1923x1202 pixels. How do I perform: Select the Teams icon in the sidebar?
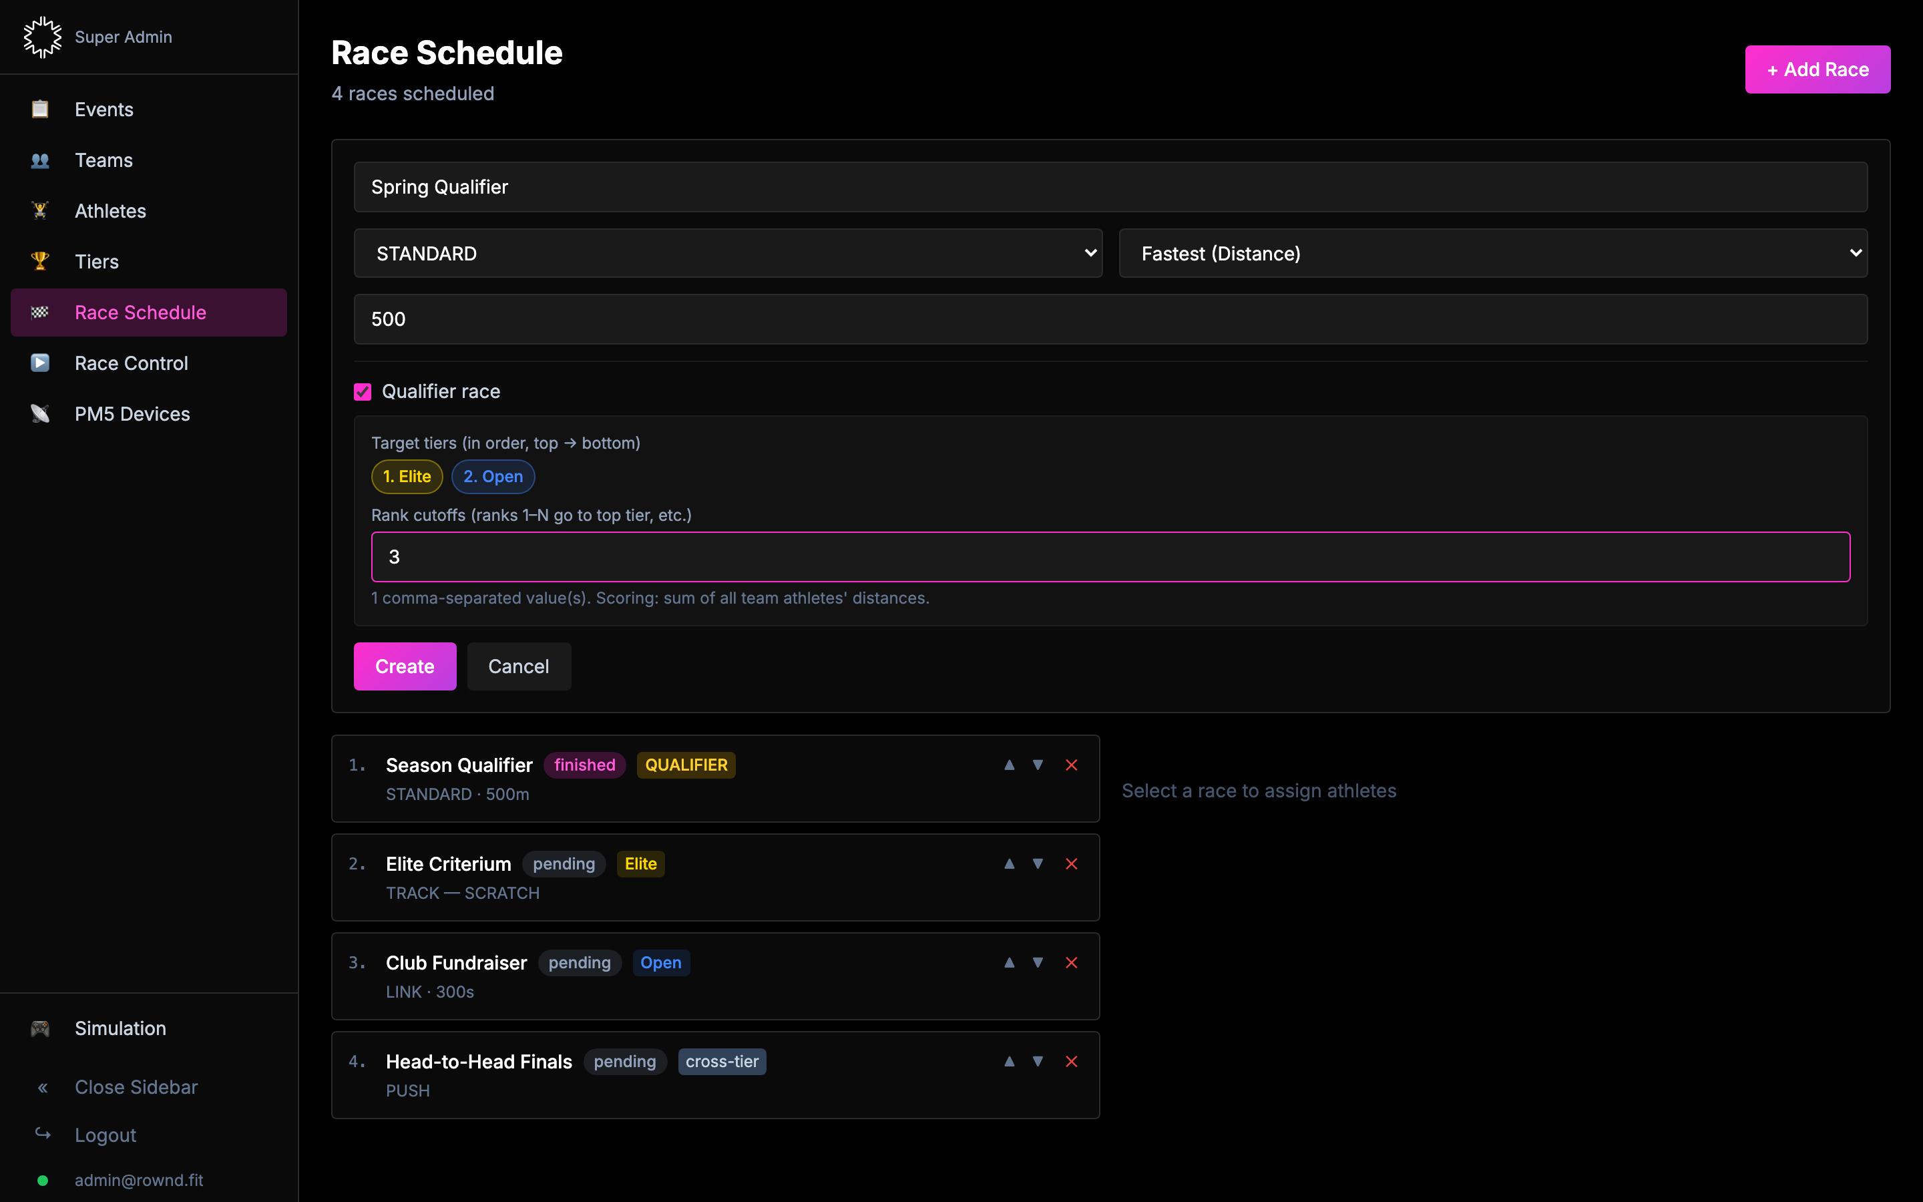point(40,160)
